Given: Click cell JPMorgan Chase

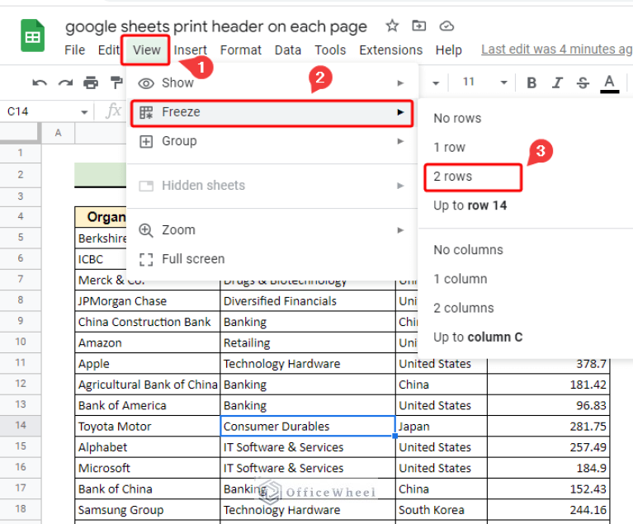Looking at the screenshot, I should (148, 301).
